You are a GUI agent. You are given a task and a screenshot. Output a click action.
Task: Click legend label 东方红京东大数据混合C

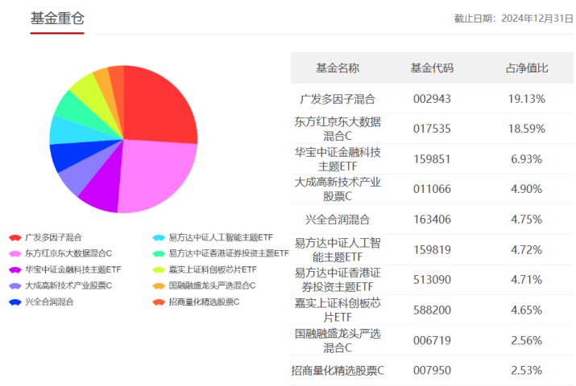[68, 253]
